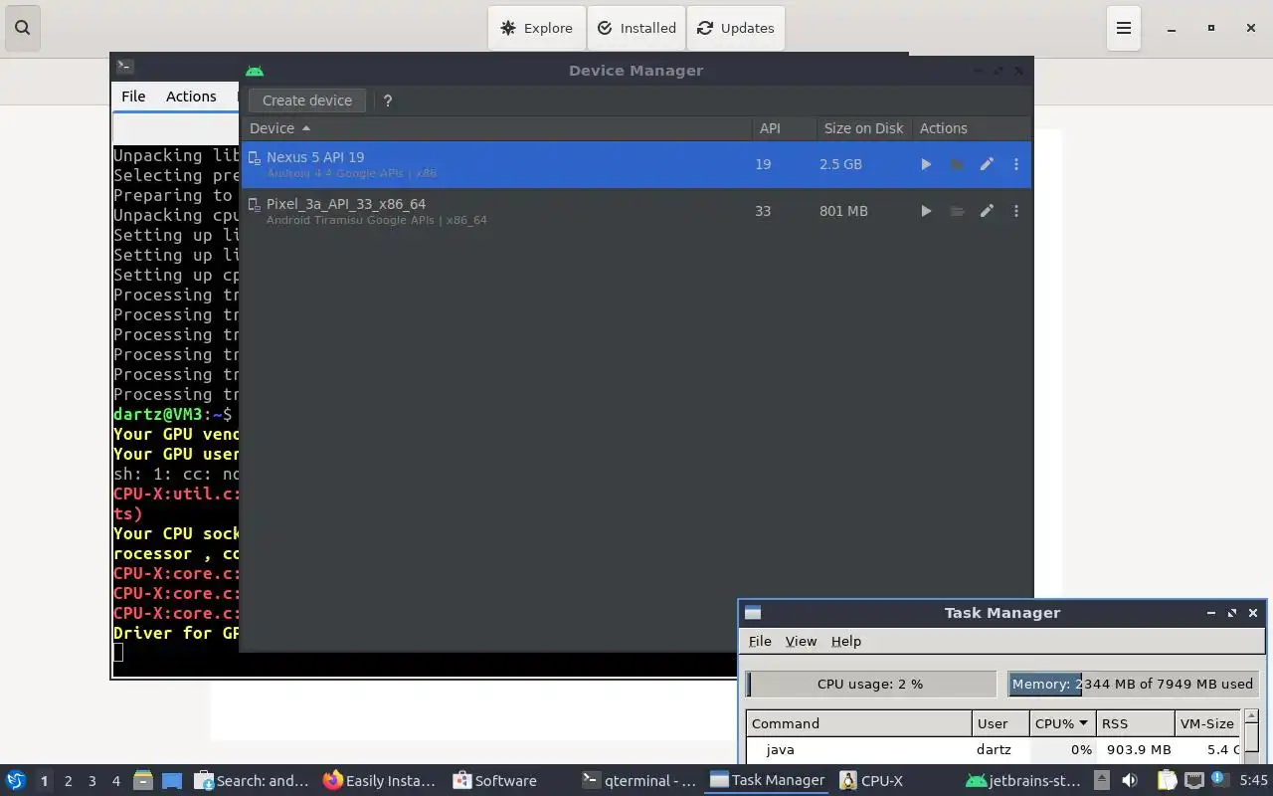Screen dimensions: 1273x796
Task: Click the Create device button
Action: (307, 100)
